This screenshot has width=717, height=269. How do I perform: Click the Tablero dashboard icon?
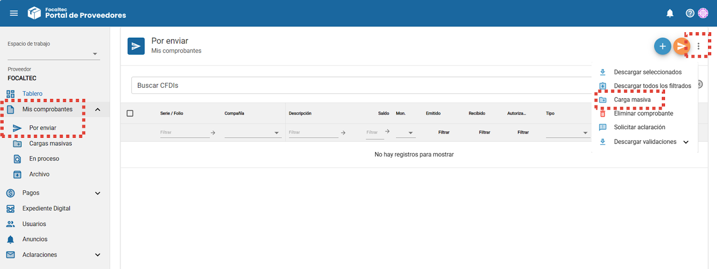click(x=10, y=94)
